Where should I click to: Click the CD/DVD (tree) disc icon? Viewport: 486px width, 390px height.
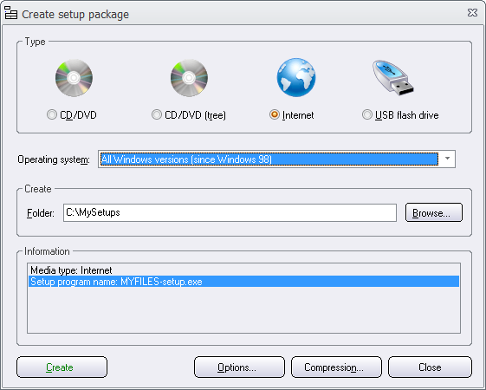[189, 78]
